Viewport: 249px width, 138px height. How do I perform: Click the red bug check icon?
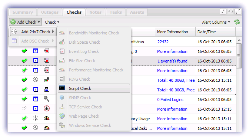coord(47,108)
